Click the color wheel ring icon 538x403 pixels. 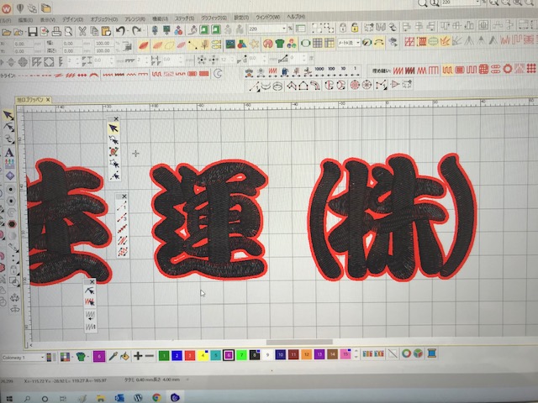coord(406,353)
